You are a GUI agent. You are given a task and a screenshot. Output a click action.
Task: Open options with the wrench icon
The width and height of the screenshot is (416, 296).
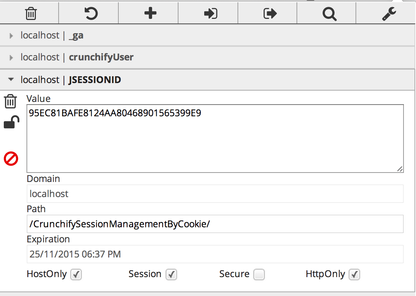[x=389, y=14]
